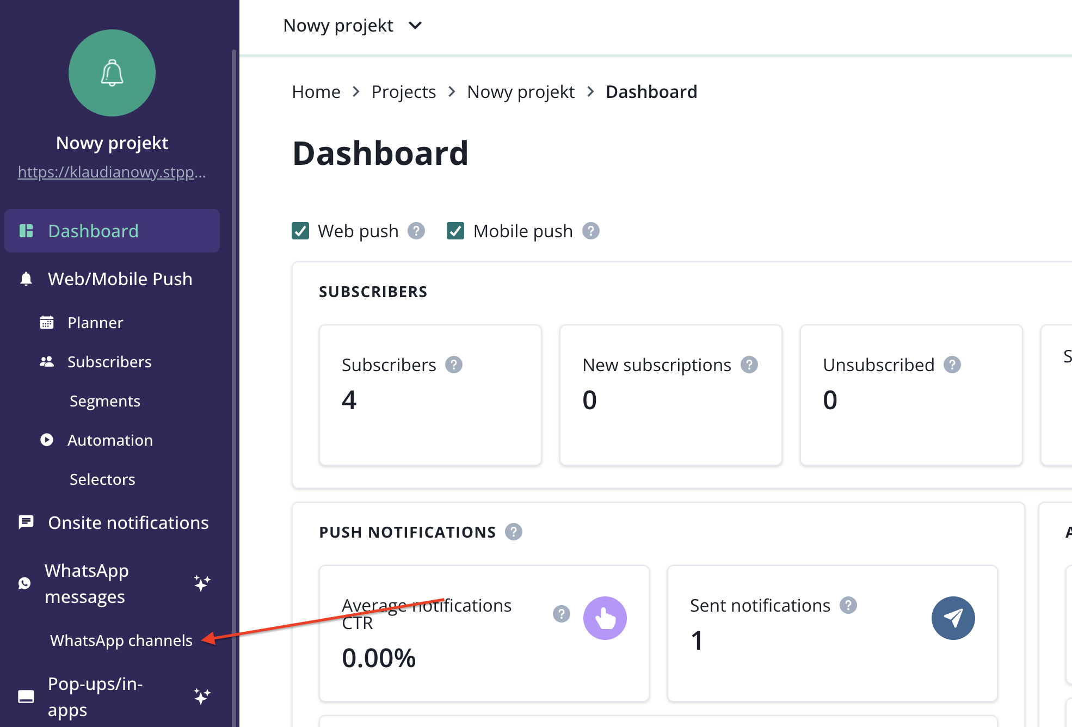The width and height of the screenshot is (1072, 727).
Task: Click the green bell project avatar
Action: [112, 73]
